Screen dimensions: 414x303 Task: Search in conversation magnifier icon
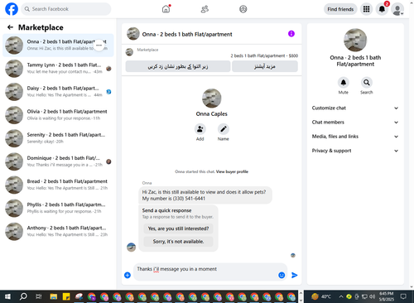(x=366, y=82)
